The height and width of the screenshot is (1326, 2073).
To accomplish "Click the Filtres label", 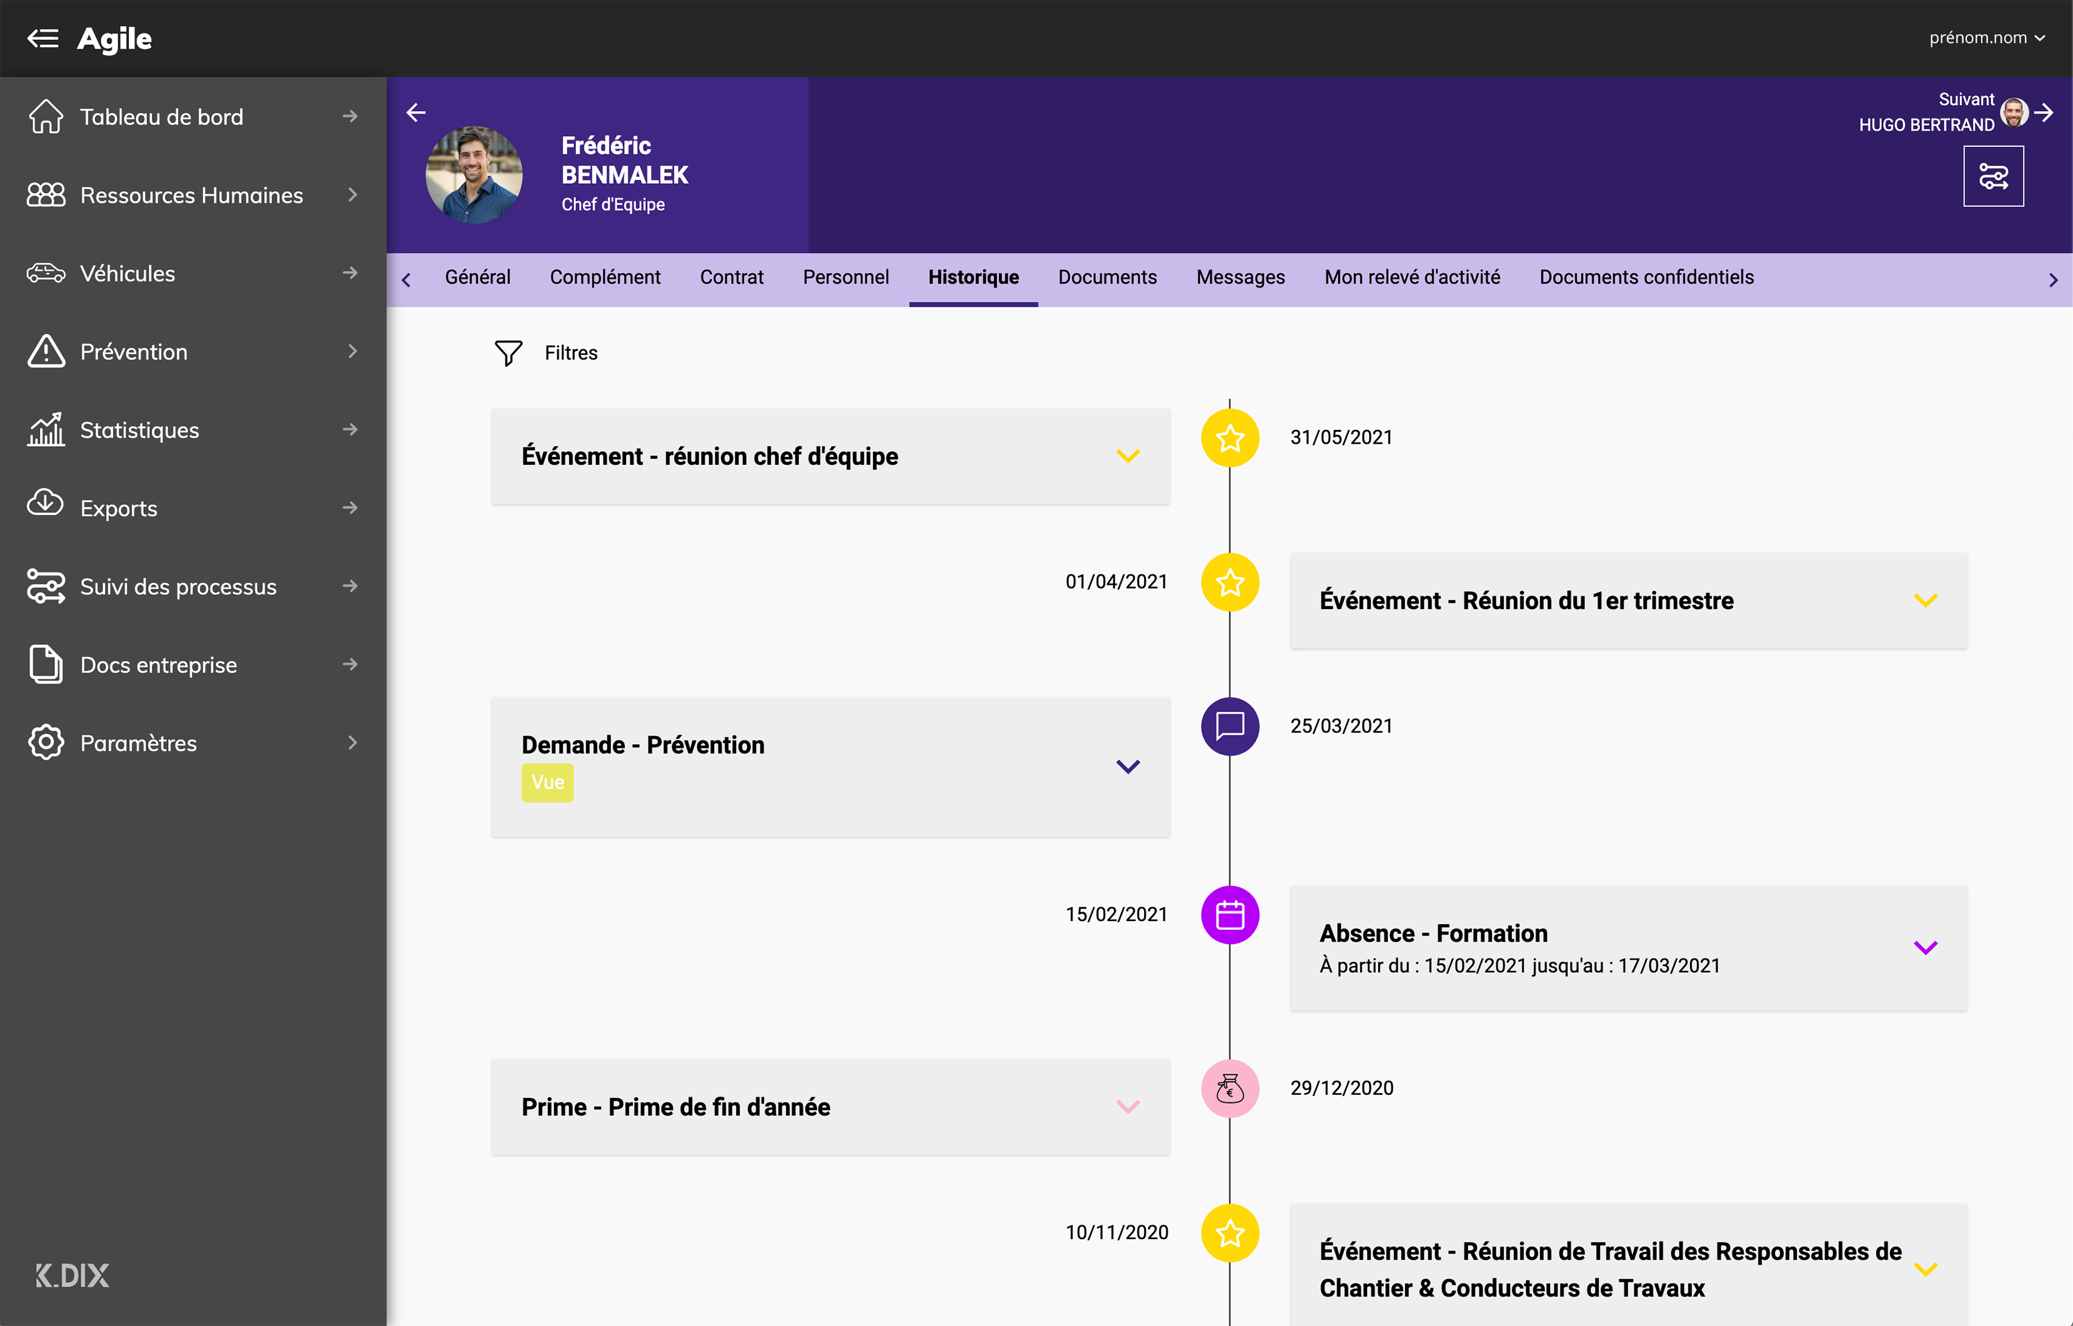I will click(x=571, y=353).
